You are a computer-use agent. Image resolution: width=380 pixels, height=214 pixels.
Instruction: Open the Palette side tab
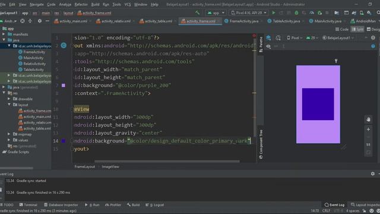point(261,45)
